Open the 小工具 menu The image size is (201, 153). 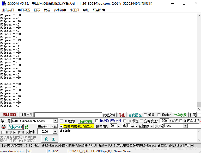point(75,10)
